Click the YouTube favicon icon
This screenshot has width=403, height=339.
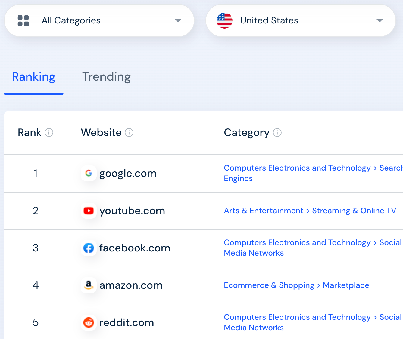point(89,211)
